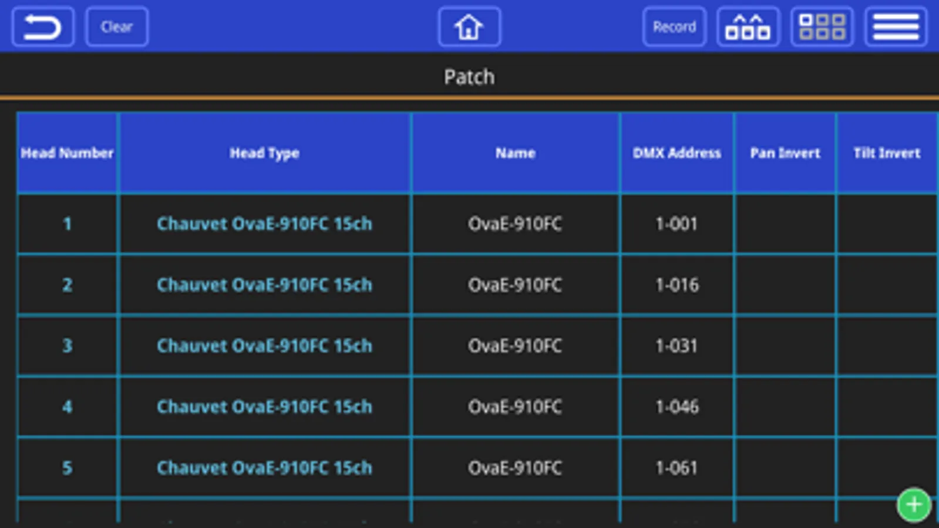Screen dimensions: 939x528
Task: Open the fixtures group icon
Action: coord(748,27)
